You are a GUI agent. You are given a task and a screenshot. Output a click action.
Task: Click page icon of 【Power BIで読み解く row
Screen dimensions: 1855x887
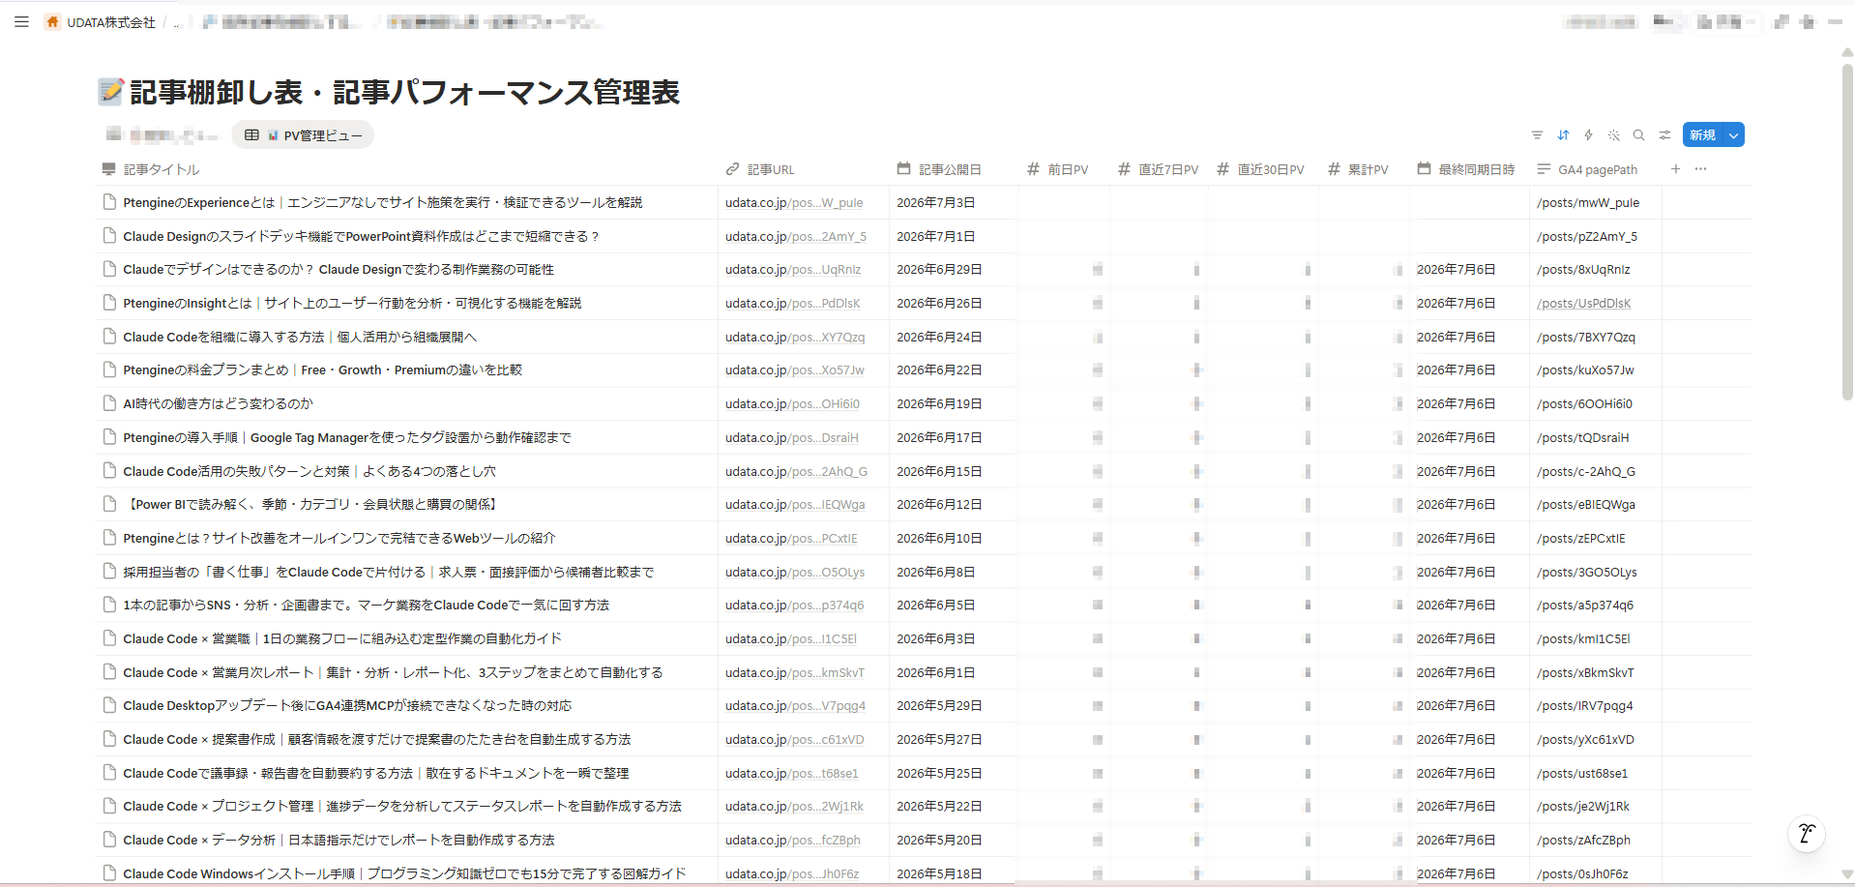(x=109, y=504)
